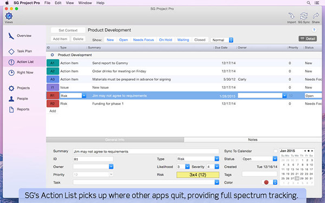Toggle the Waiting status filter
Screen dimensions: 325x203
[x=183, y=40]
